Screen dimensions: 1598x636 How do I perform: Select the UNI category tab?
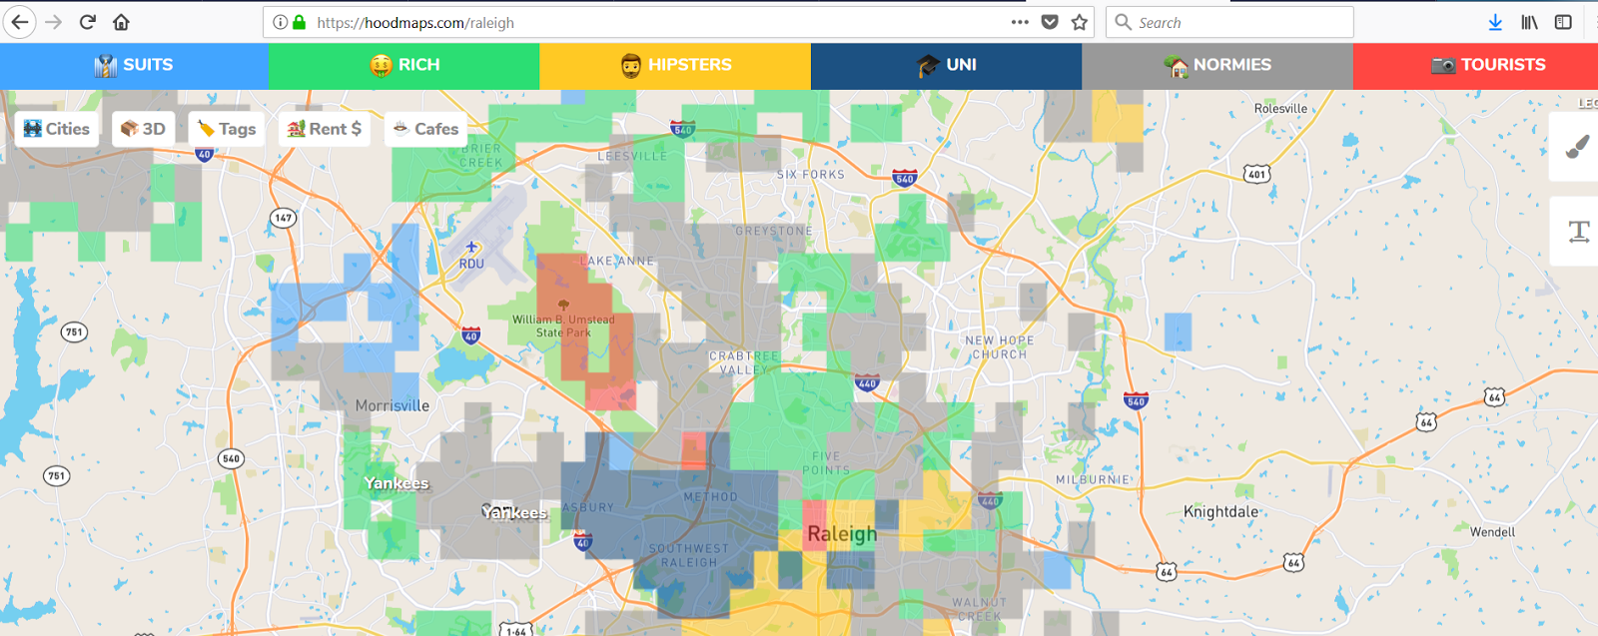[x=946, y=65]
